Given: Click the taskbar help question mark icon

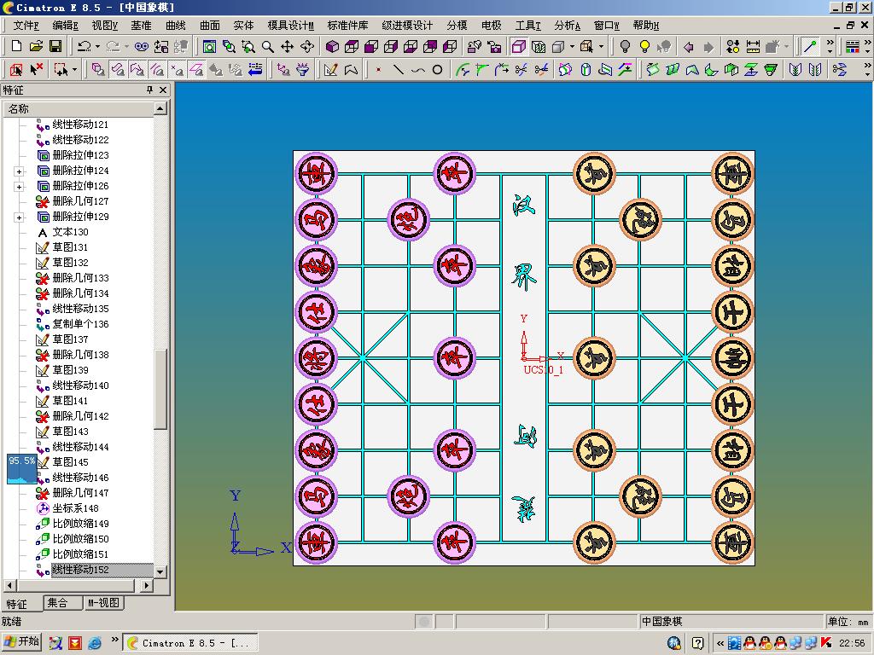Looking at the screenshot, I should click(697, 643).
